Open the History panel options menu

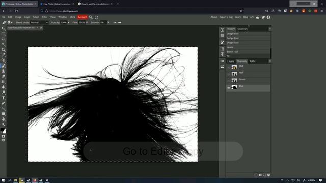pos(269,29)
